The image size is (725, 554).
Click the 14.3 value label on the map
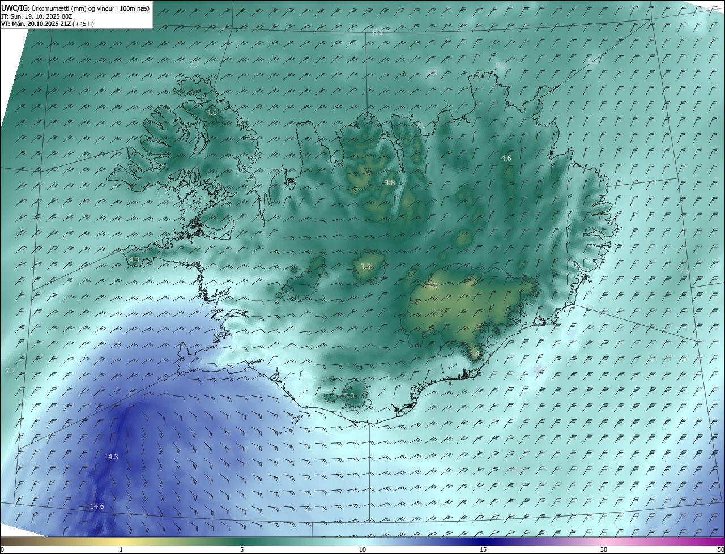pyautogui.click(x=111, y=457)
